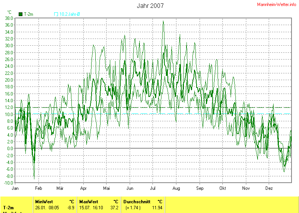Click the 0.0 y-axis label
Viewport: 299px width, 213px height.
click(x=10, y=148)
